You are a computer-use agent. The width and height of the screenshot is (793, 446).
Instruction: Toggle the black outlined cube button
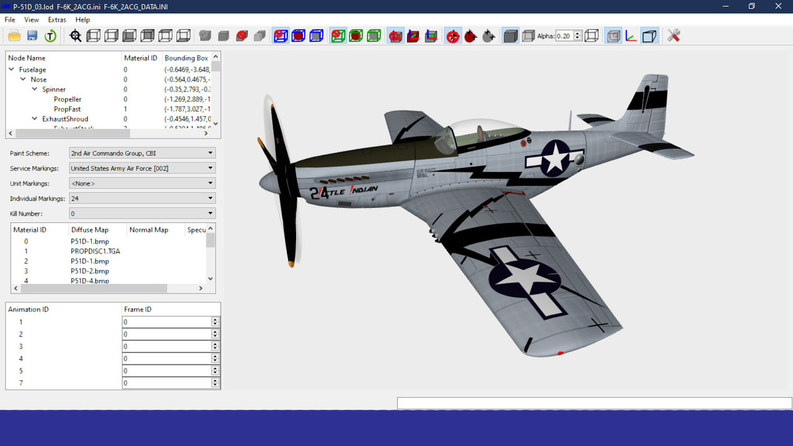pyautogui.click(x=649, y=36)
